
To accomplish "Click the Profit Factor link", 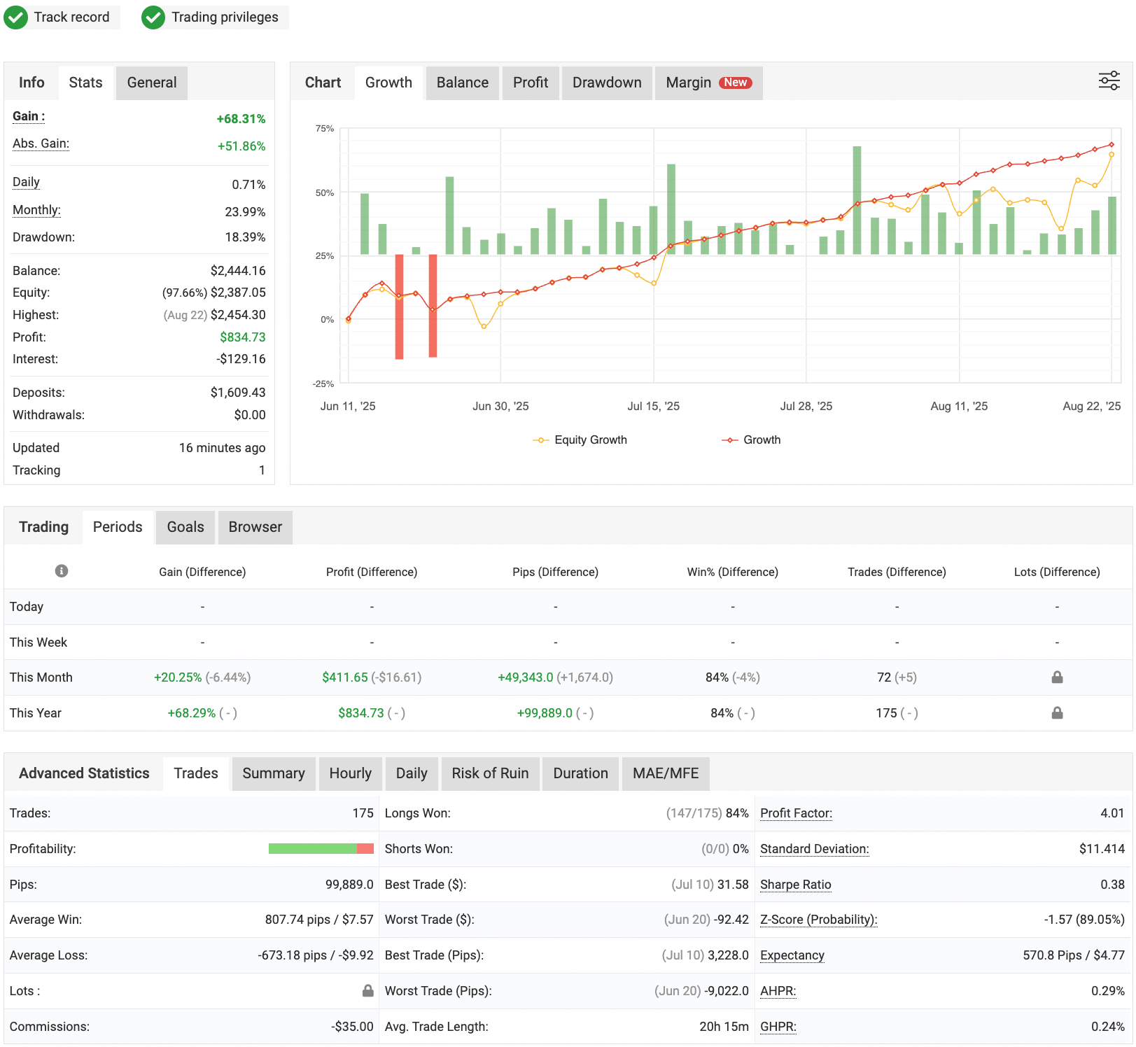I will (x=796, y=813).
